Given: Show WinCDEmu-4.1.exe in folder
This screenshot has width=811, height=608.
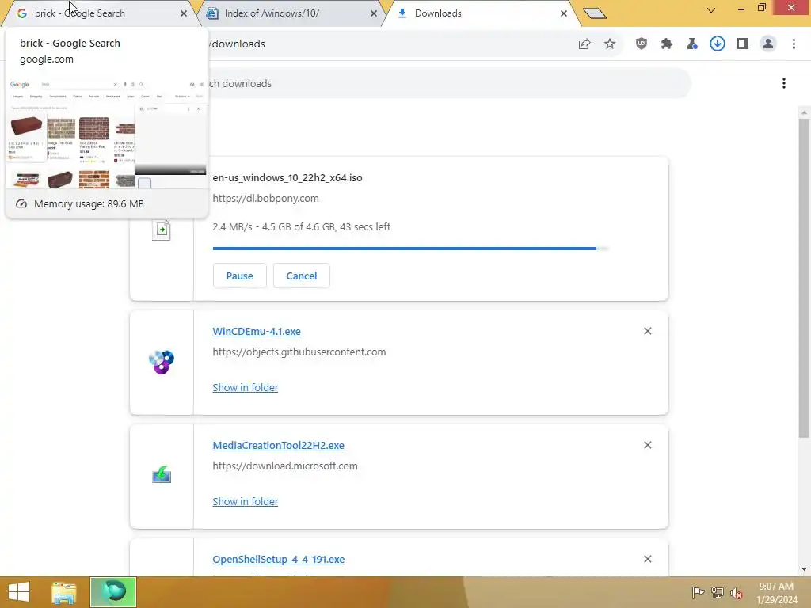Looking at the screenshot, I should point(246,387).
